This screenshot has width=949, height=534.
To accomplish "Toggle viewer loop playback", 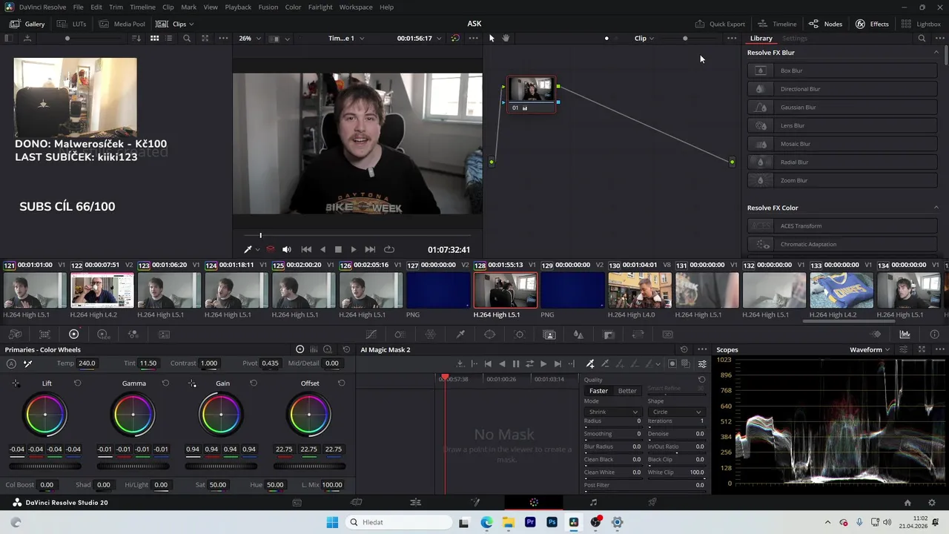I will [388, 250].
